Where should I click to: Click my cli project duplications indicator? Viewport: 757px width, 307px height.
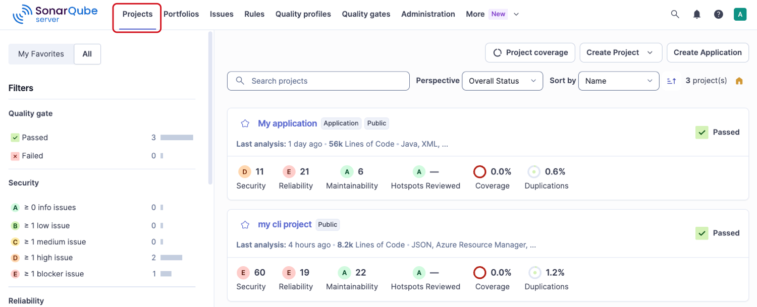tap(534, 273)
